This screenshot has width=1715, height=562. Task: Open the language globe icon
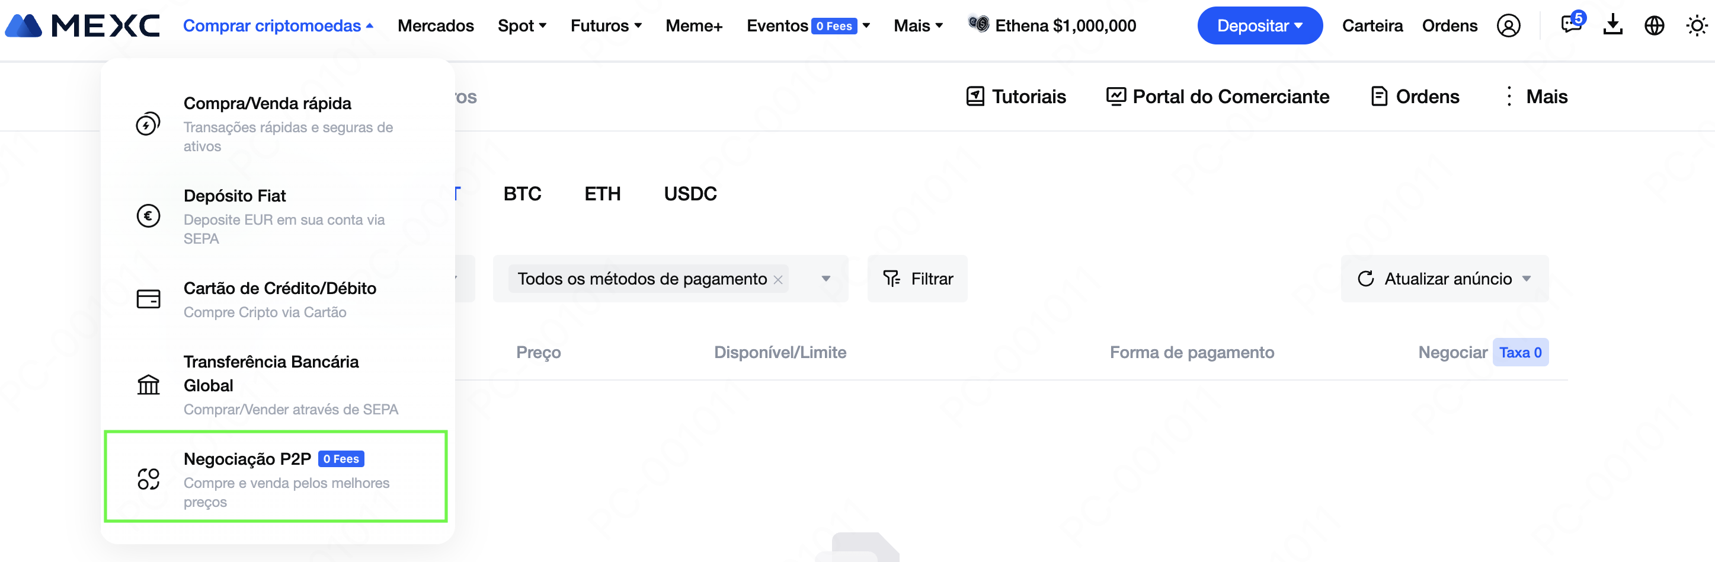(x=1654, y=26)
